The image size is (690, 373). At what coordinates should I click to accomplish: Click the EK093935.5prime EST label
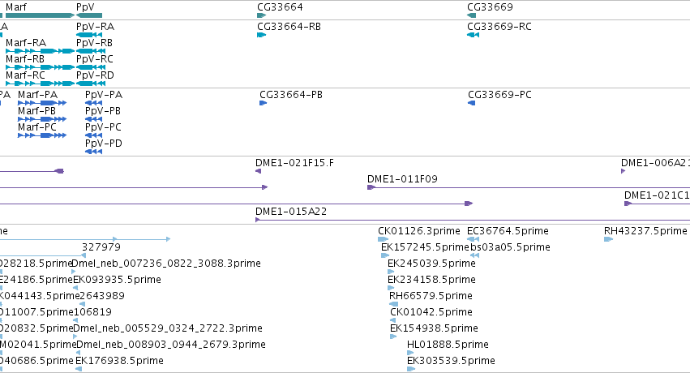pos(117,280)
